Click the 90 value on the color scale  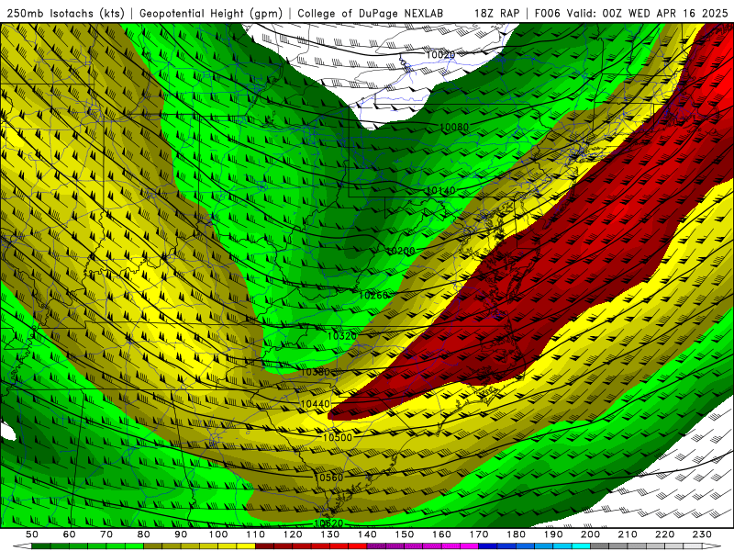point(181,534)
